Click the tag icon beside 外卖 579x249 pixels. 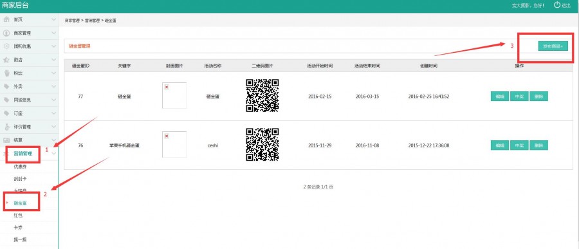(6, 86)
